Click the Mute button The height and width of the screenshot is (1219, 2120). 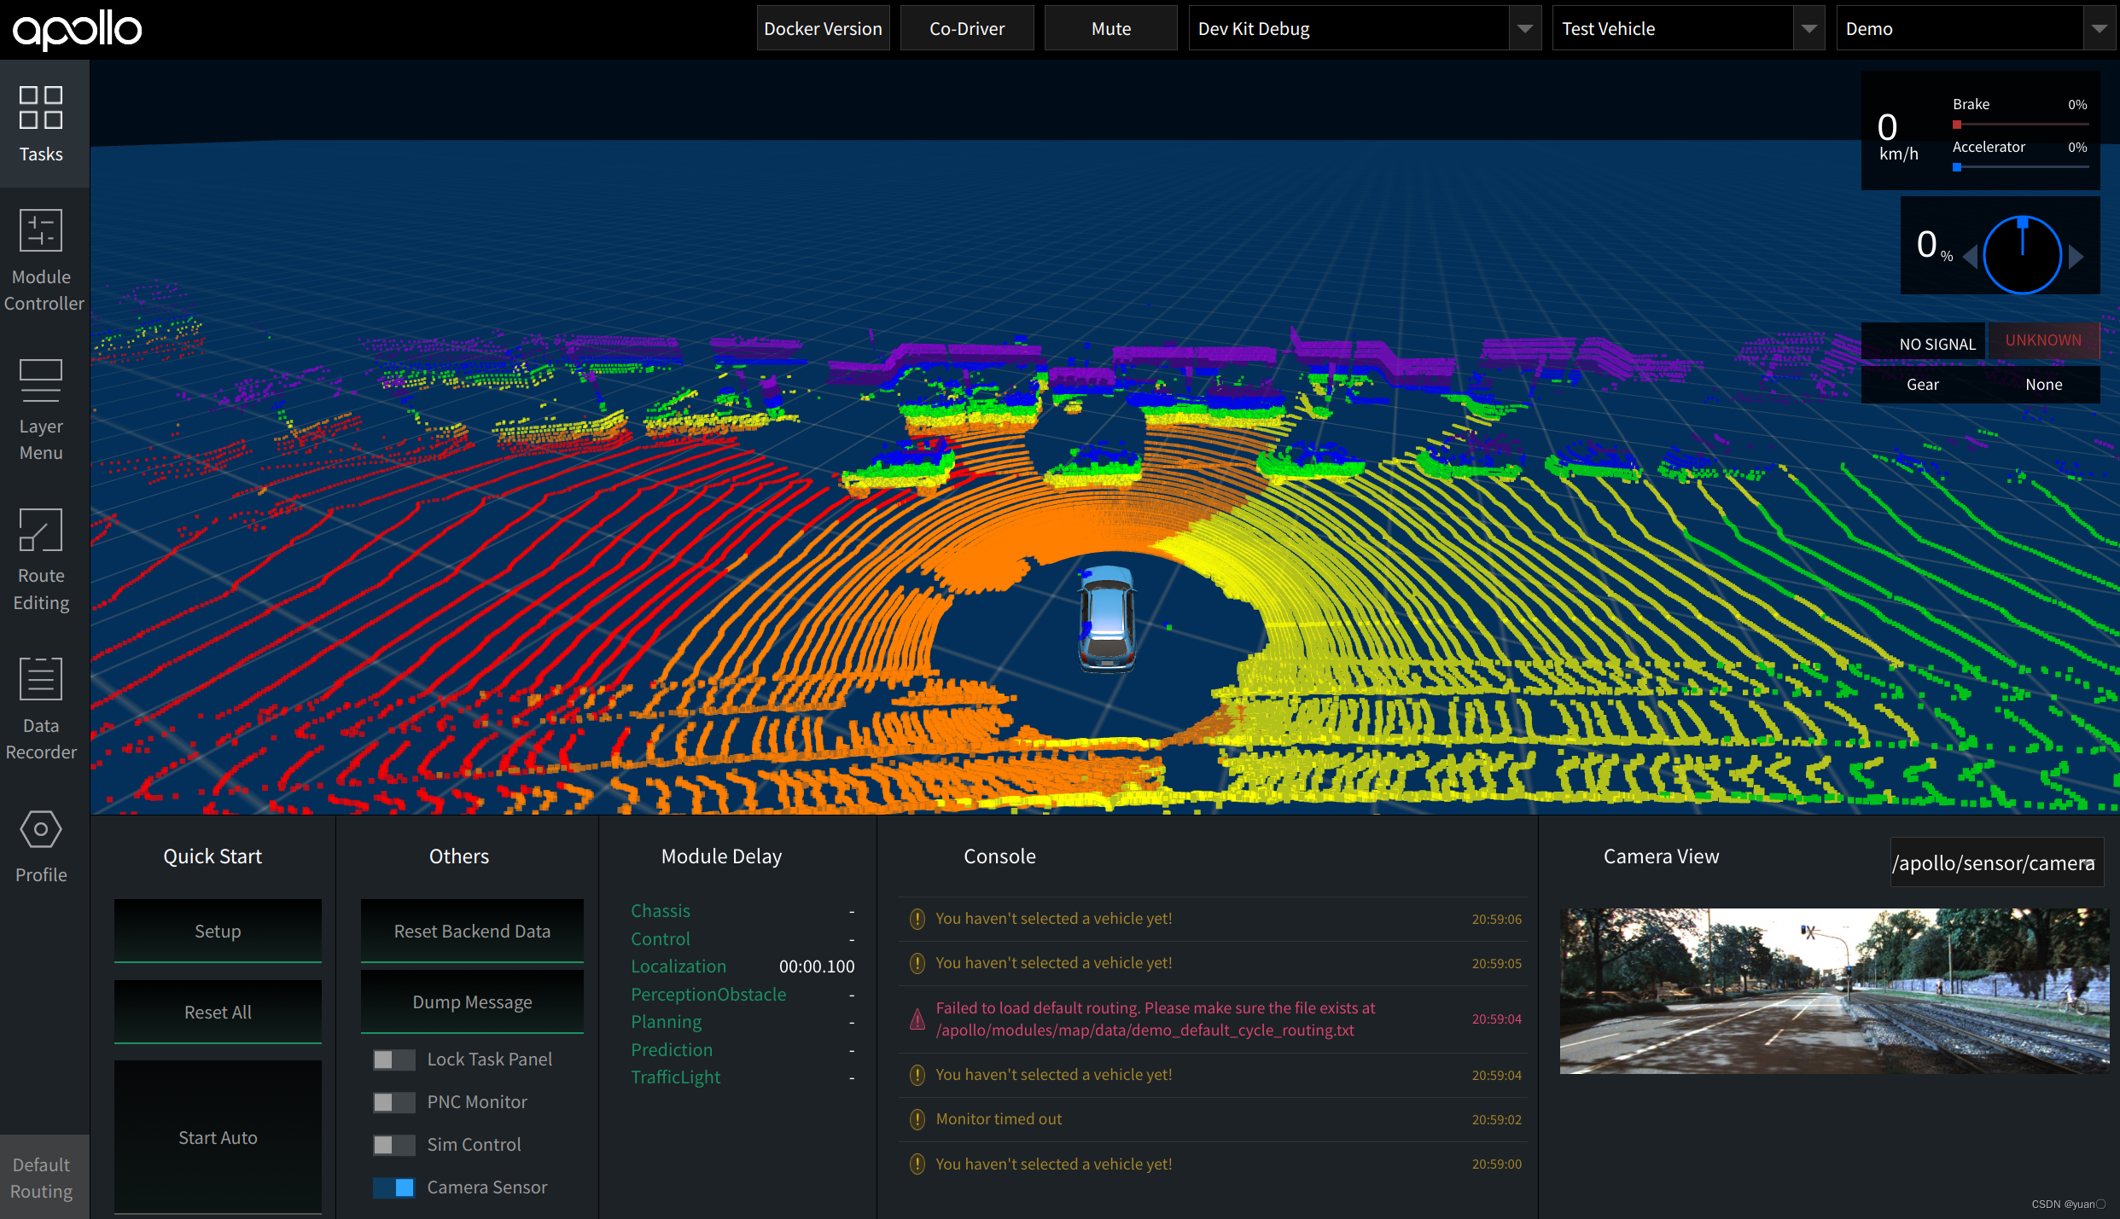1110,28
